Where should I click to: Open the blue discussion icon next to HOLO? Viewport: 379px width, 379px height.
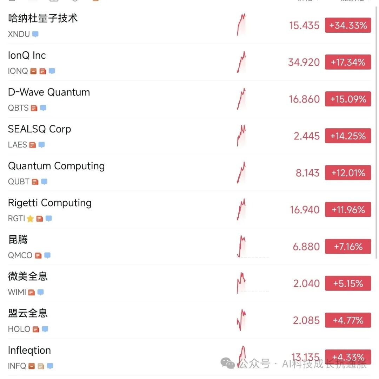pos(44,329)
